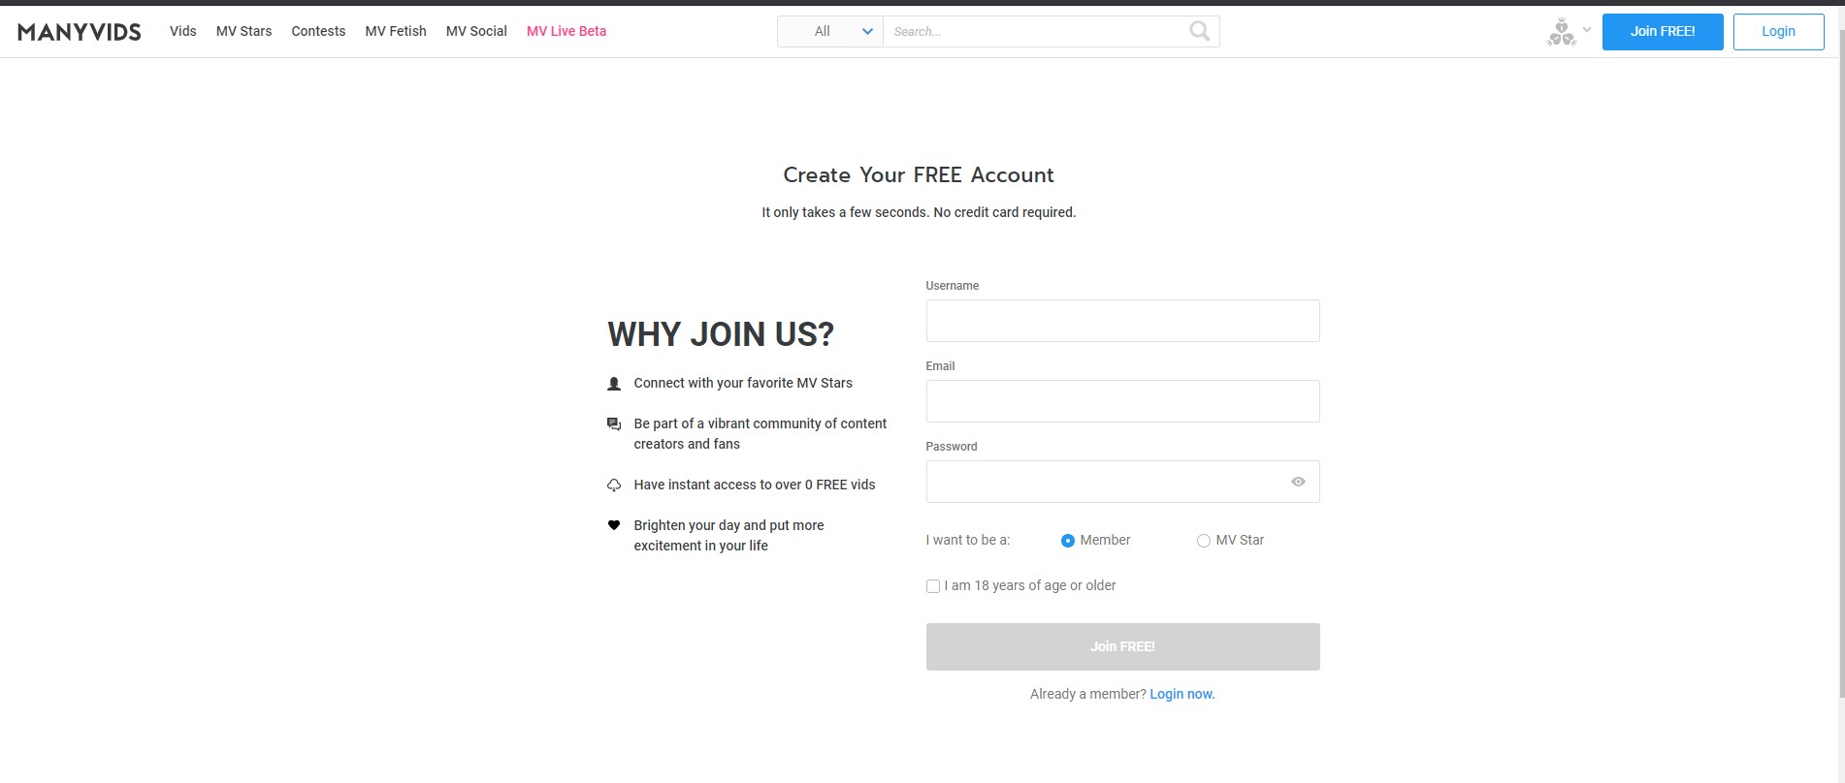Click 'Connect with your favorite MV Stars' text
The image size is (1845, 783).
tap(743, 383)
